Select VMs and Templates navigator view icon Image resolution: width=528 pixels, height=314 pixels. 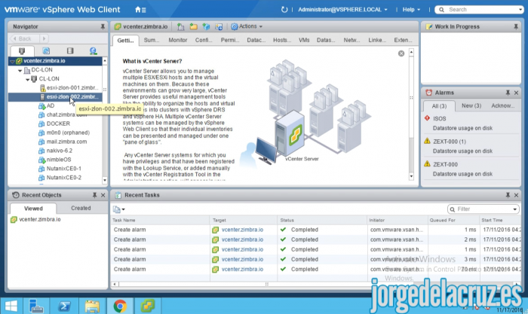point(46,50)
